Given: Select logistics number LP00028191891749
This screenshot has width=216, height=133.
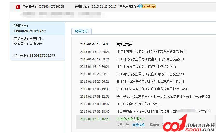Looking at the screenshot, I should pyautogui.click(x=30, y=31).
